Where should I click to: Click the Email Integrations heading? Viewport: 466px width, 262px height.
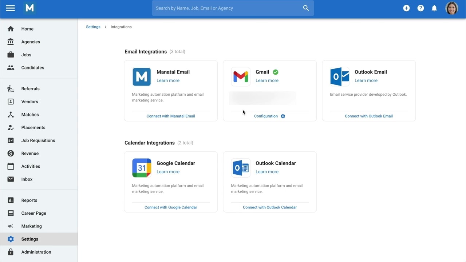click(146, 52)
